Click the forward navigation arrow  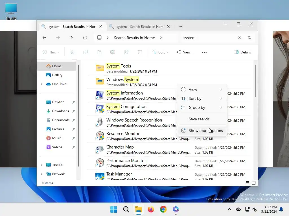(x=58, y=38)
